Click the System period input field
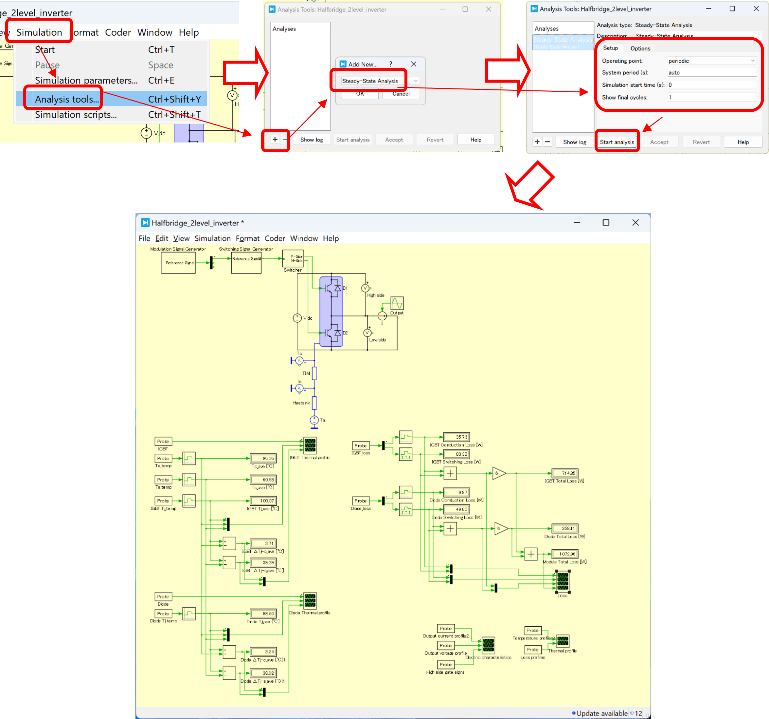The height and width of the screenshot is (719, 769). pos(711,72)
